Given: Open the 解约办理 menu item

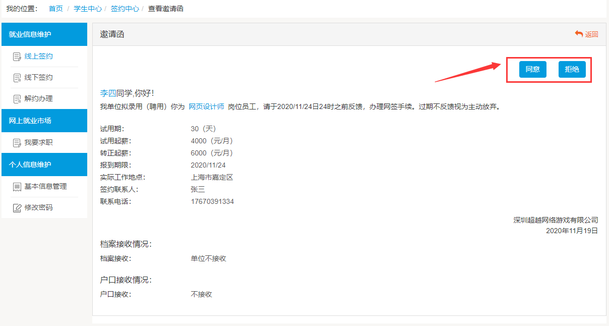Looking at the screenshot, I should [39, 99].
